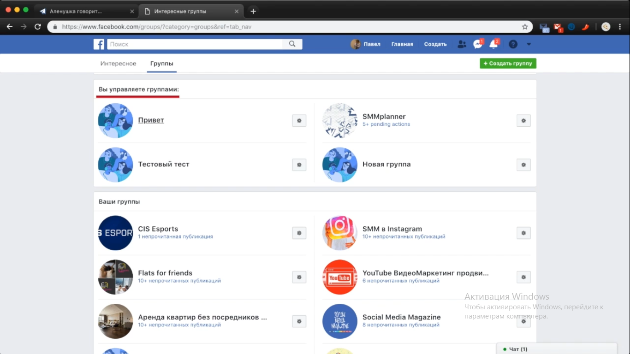This screenshot has width=630, height=354.
Task: Click the magnifier search button
Action: [x=292, y=44]
